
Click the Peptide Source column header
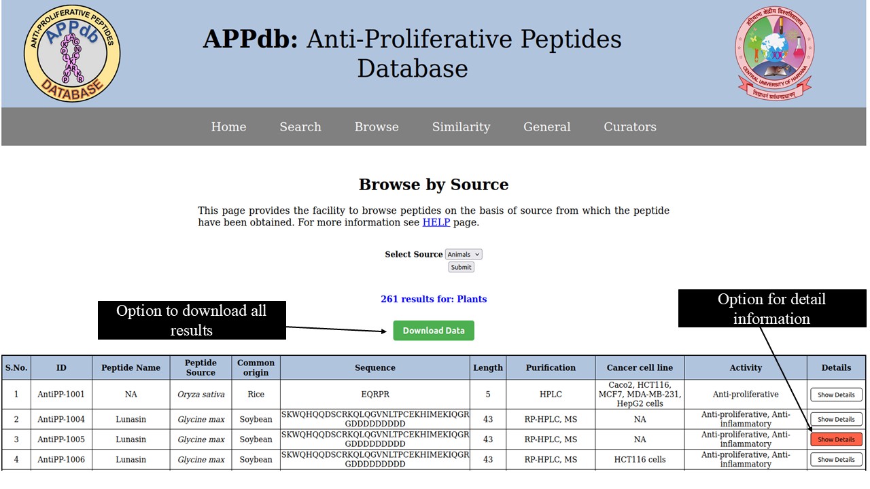click(x=201, y=367)
